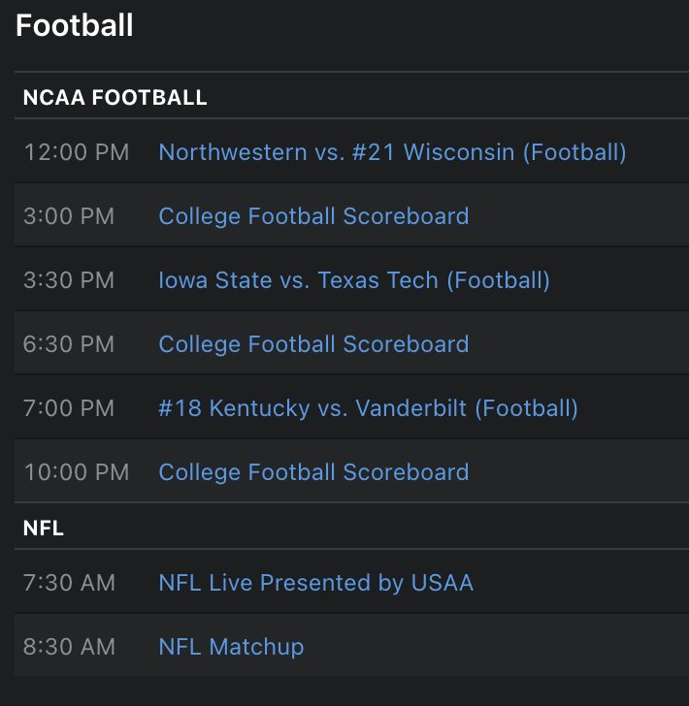Viewport: 689px width, 706px height.
Task: Click the 7:30 AM time label
Action: (69, 583)
